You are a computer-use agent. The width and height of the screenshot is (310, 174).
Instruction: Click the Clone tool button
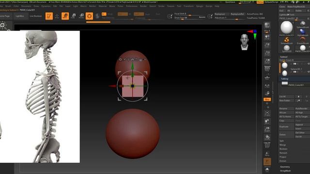[282, 7]
